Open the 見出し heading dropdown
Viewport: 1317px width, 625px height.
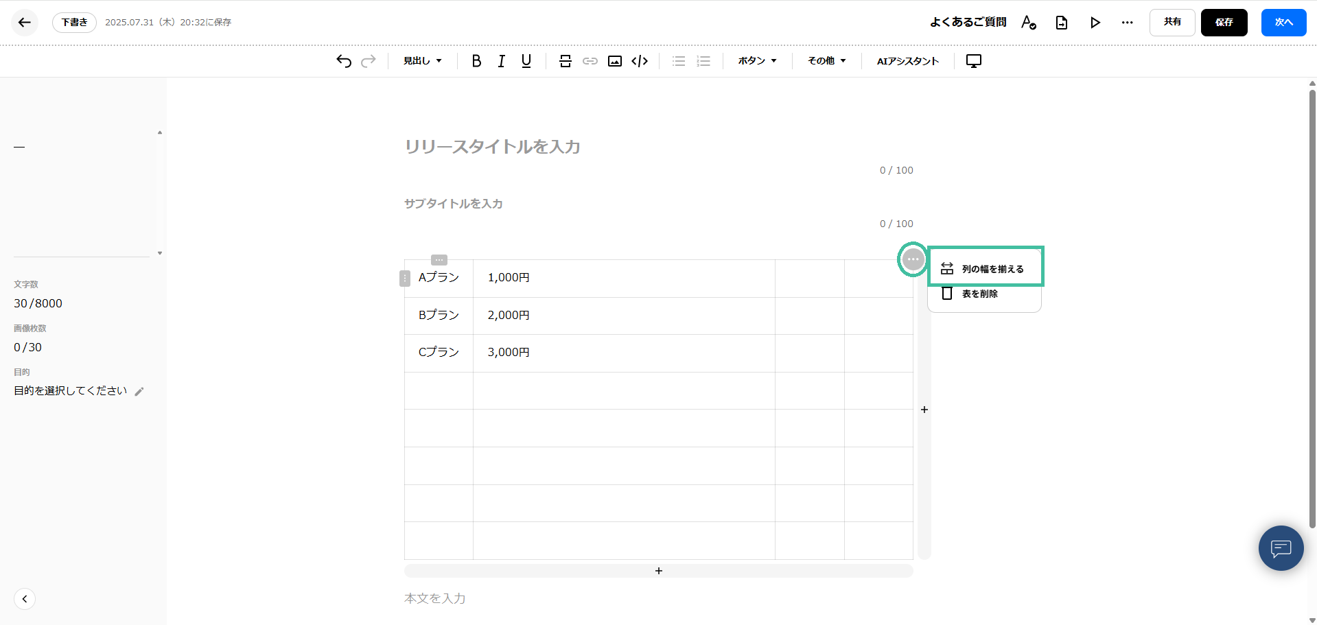coord(421,61)
